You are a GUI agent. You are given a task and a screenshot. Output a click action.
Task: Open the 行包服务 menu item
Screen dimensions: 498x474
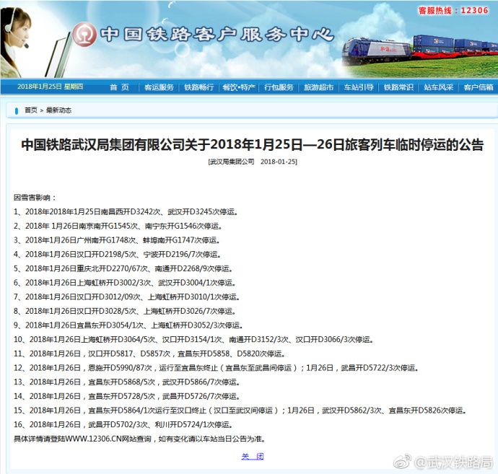point(279,87)
